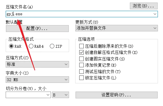Enable 创建固实压缩文件(S) checkbox

pyautogui.click(x=81, y=59)
